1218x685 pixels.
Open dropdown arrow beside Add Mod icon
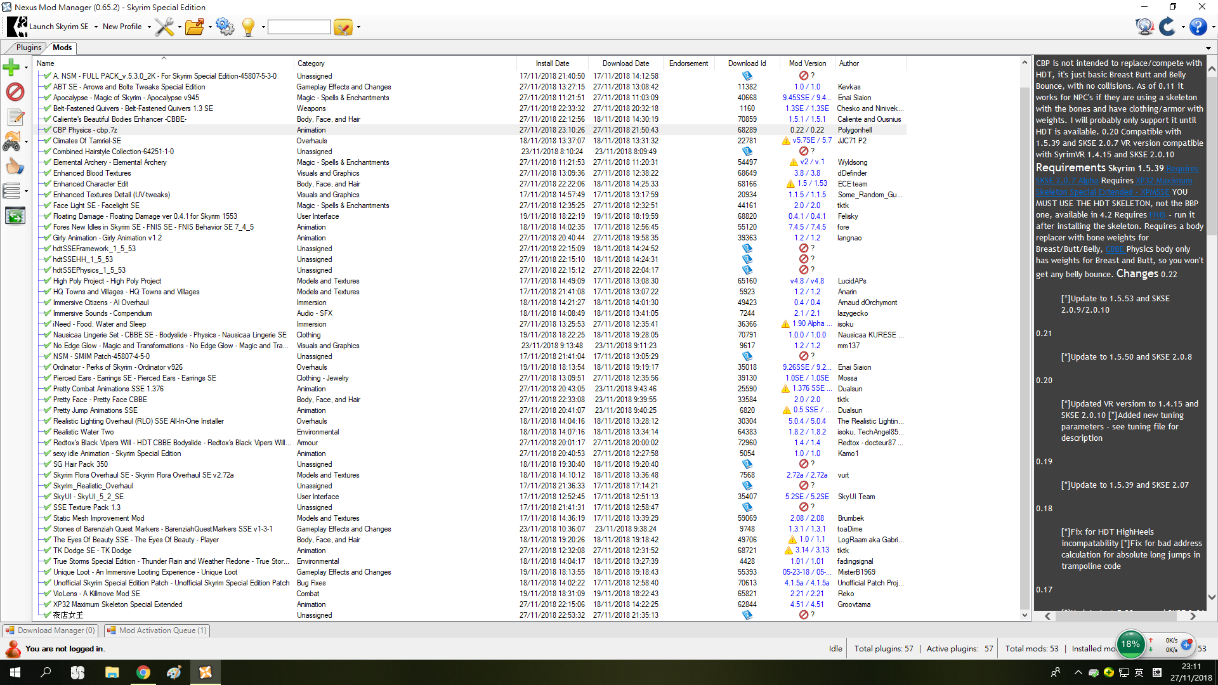[26, 67]
